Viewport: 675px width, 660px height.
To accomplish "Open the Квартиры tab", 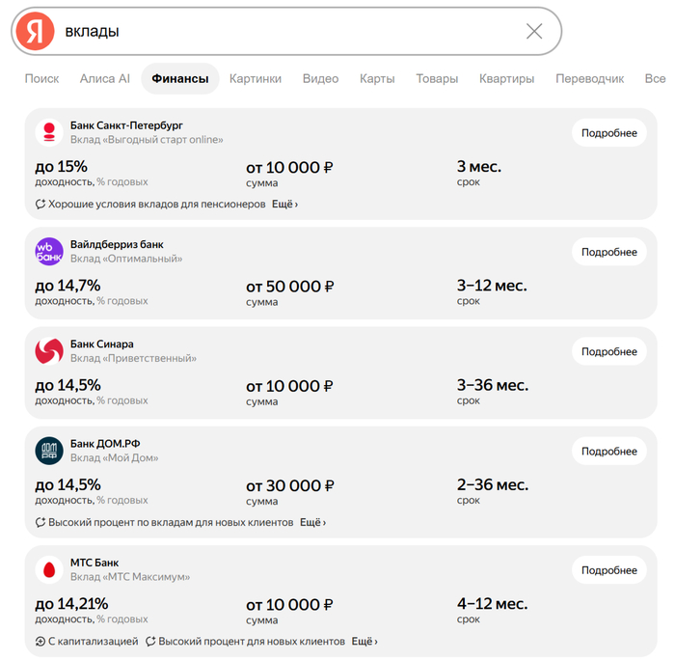I will pos(506,78).
